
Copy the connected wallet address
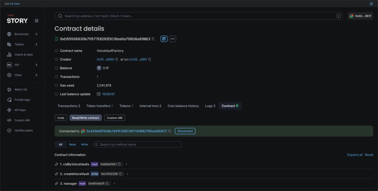(x=170, y=131)
